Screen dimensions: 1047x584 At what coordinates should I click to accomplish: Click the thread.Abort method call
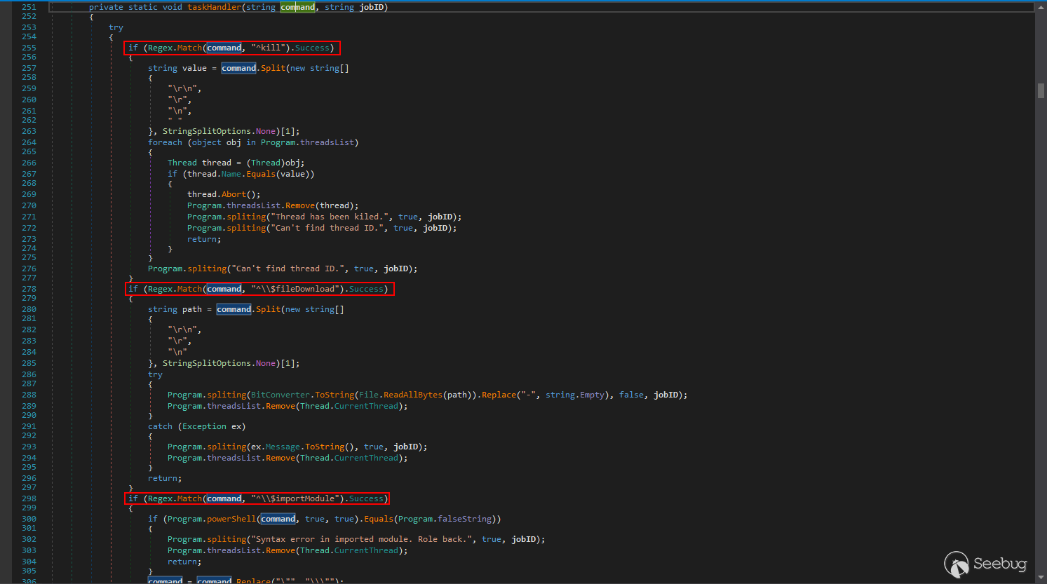(x=234, y=194)
